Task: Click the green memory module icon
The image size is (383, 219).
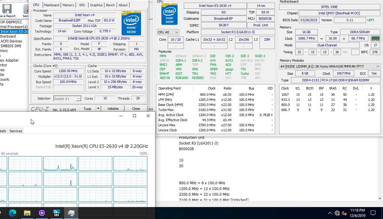Action: [375, 38]
